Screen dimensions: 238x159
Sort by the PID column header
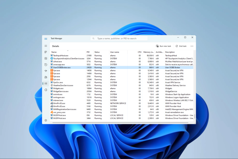[88, 52]
